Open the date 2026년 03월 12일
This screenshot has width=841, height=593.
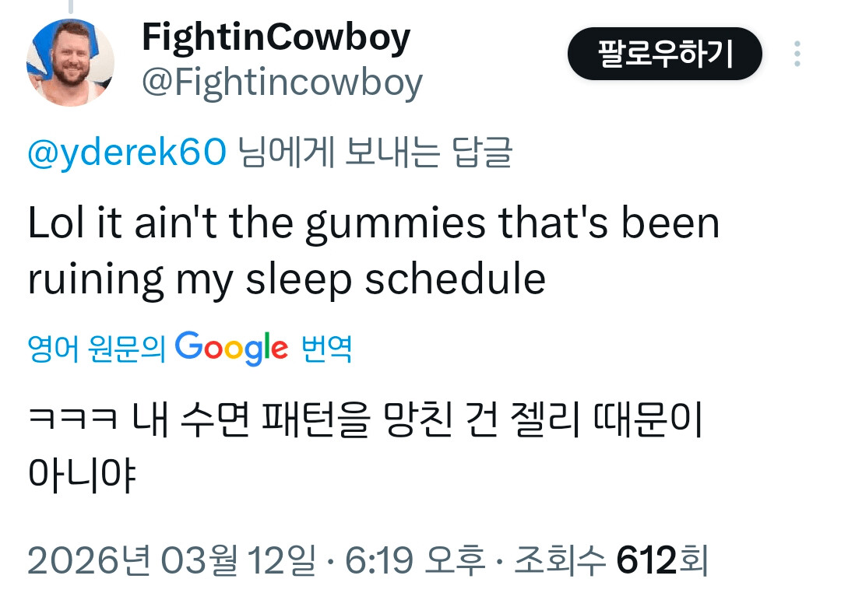(171, 560)
